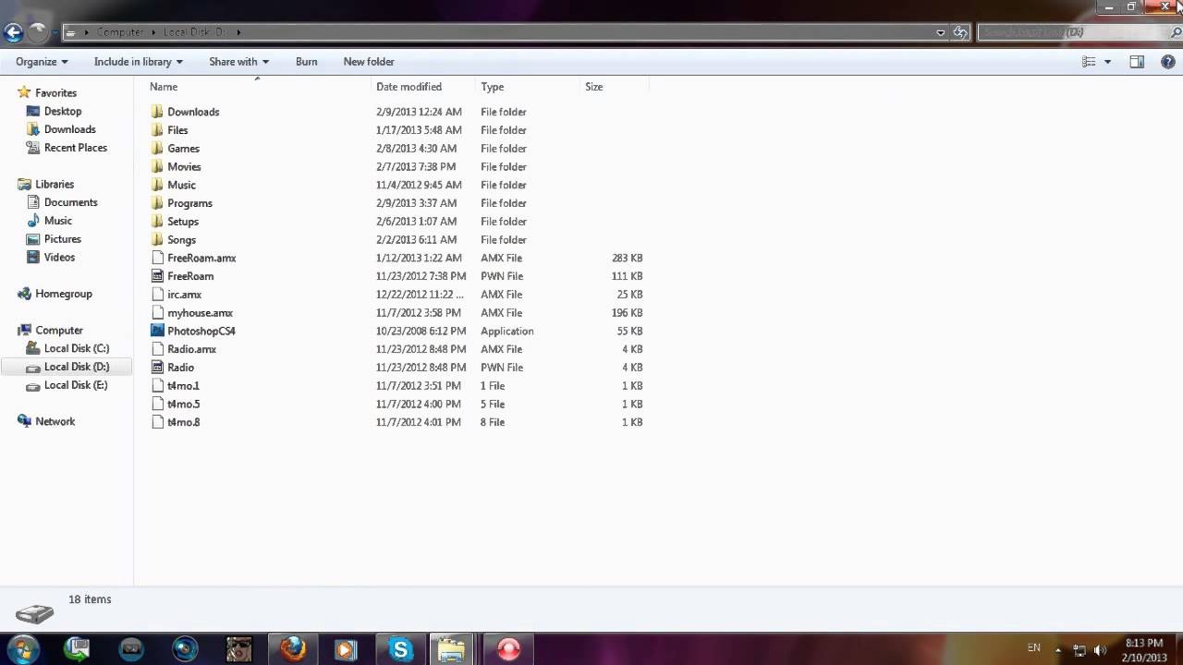The width and height of the screenshot is (1183, 665).
Task: Open Pictures library in sidebar
Action: 62,239
